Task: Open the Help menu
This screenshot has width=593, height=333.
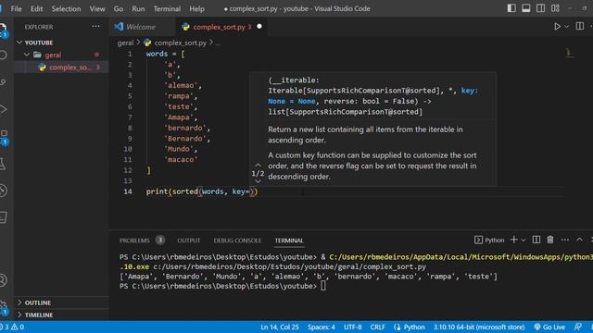Action: point(196,8)
